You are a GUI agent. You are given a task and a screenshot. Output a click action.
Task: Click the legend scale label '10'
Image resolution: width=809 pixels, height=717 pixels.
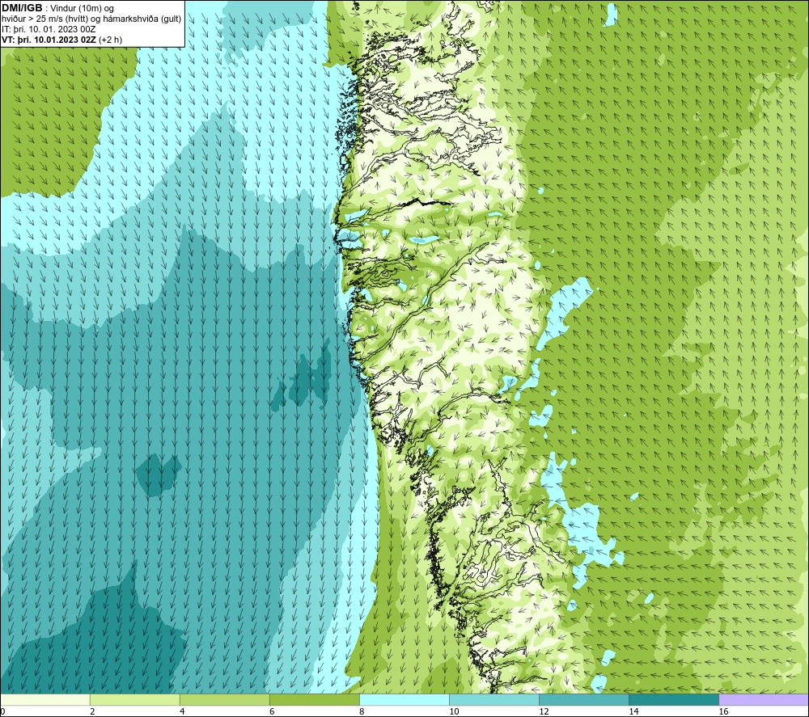click(x=454, y=711)
